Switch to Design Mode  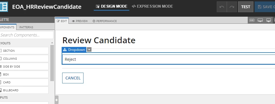pos(112,6)
